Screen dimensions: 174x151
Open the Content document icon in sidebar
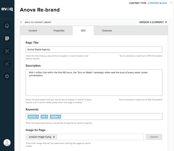pyautogui.click(x=7, y=38)
